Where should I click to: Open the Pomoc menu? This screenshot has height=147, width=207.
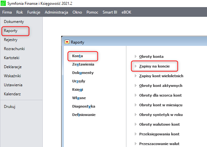point(92,12)
